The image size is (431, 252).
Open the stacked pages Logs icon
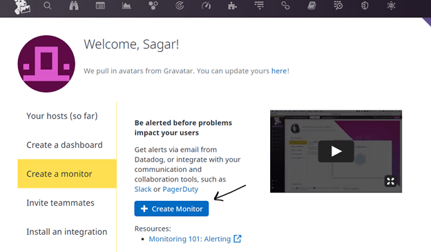point(312,6)
